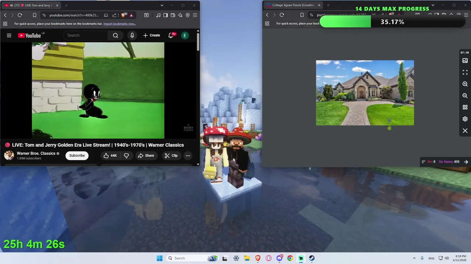Subscribe to Warner Bros. Classics
Viewport: 471px width, 264px height.
(77, 155)
